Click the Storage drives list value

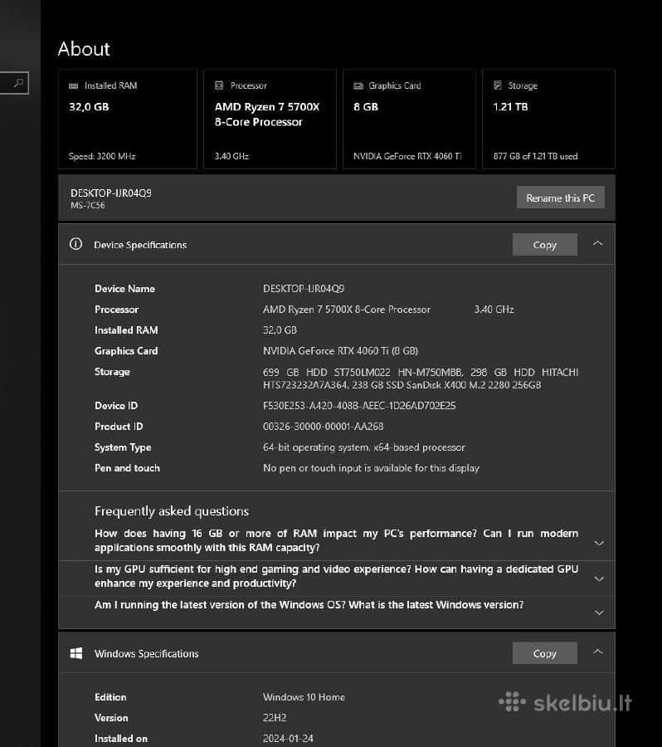pos(421,378)
